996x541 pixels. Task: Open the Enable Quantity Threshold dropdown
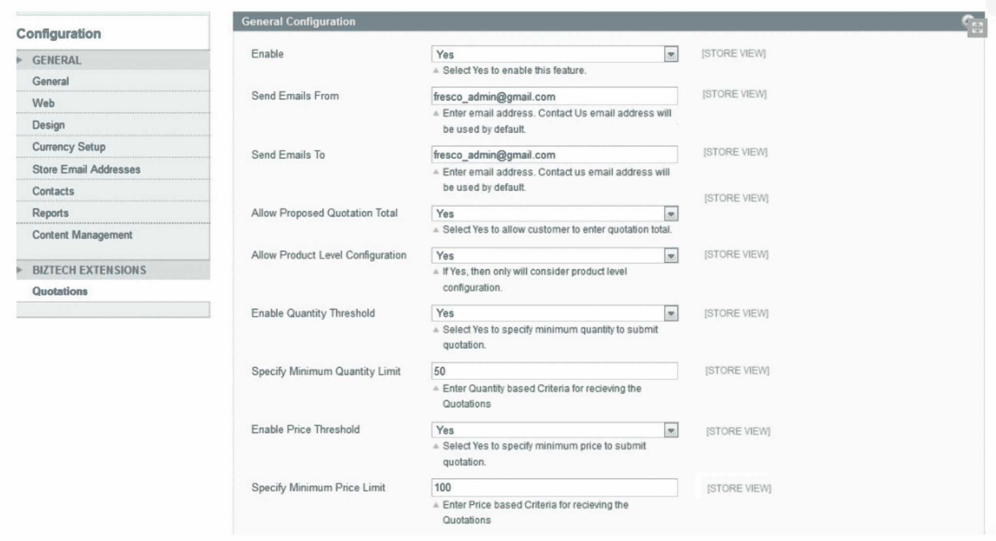coord(554,313)
